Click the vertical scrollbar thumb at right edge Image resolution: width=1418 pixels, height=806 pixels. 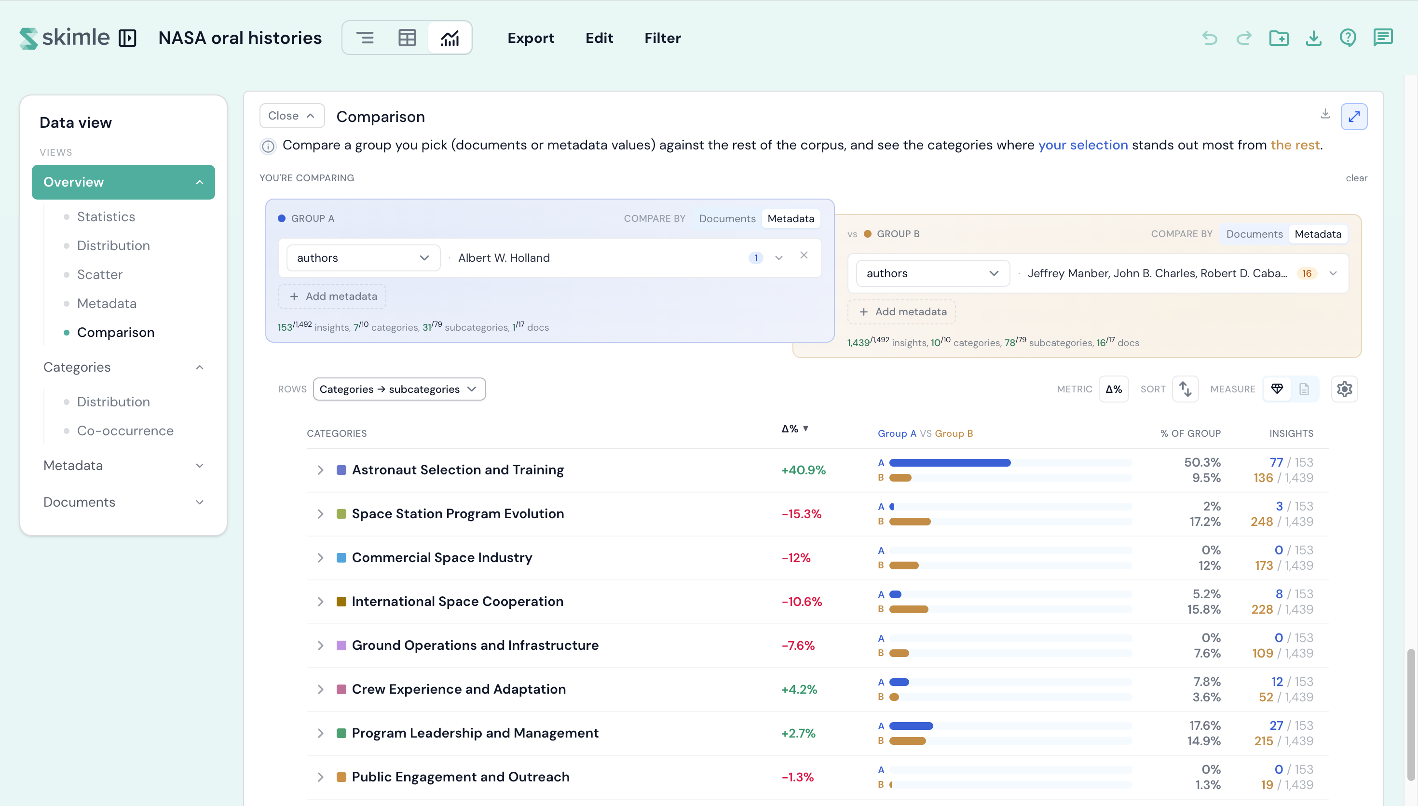(1411, 715)
